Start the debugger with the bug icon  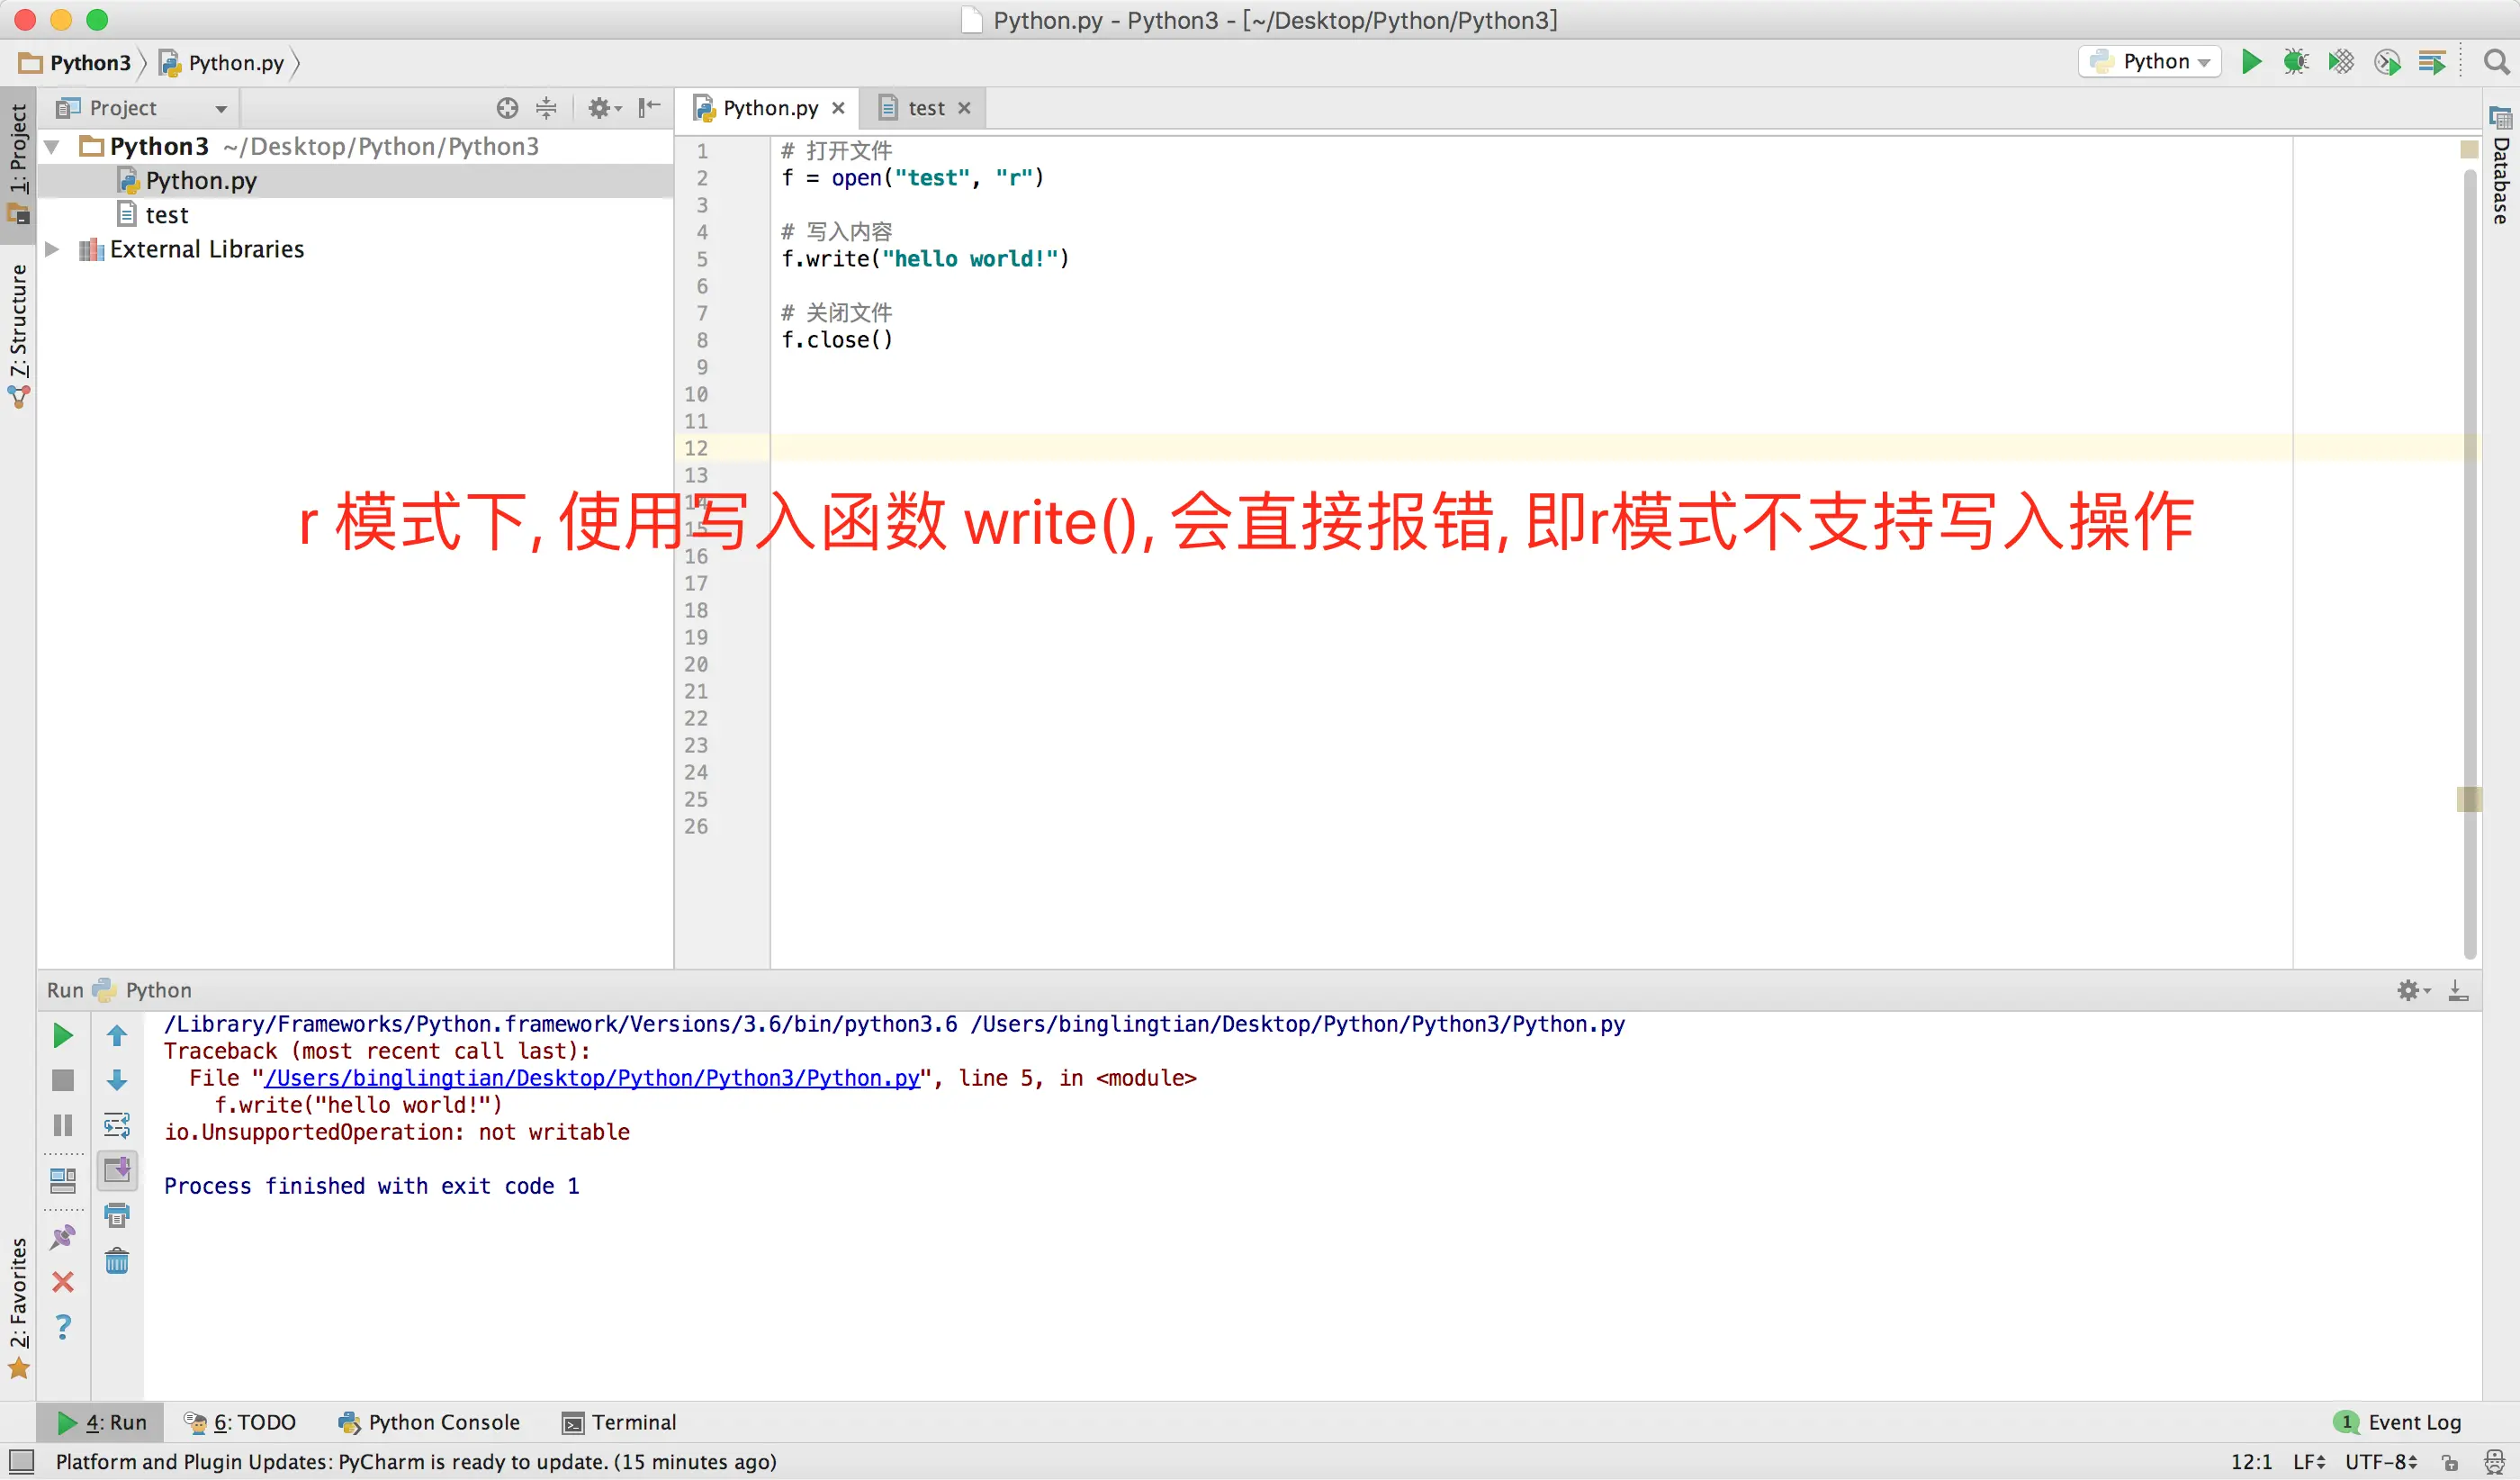tap(2295, 62)
